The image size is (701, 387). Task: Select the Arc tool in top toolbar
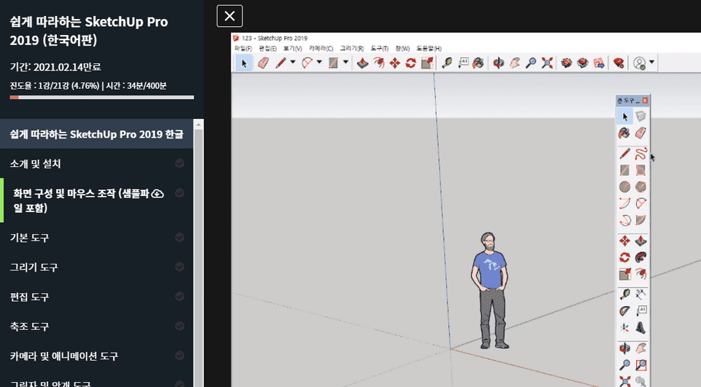pos(307,63)
